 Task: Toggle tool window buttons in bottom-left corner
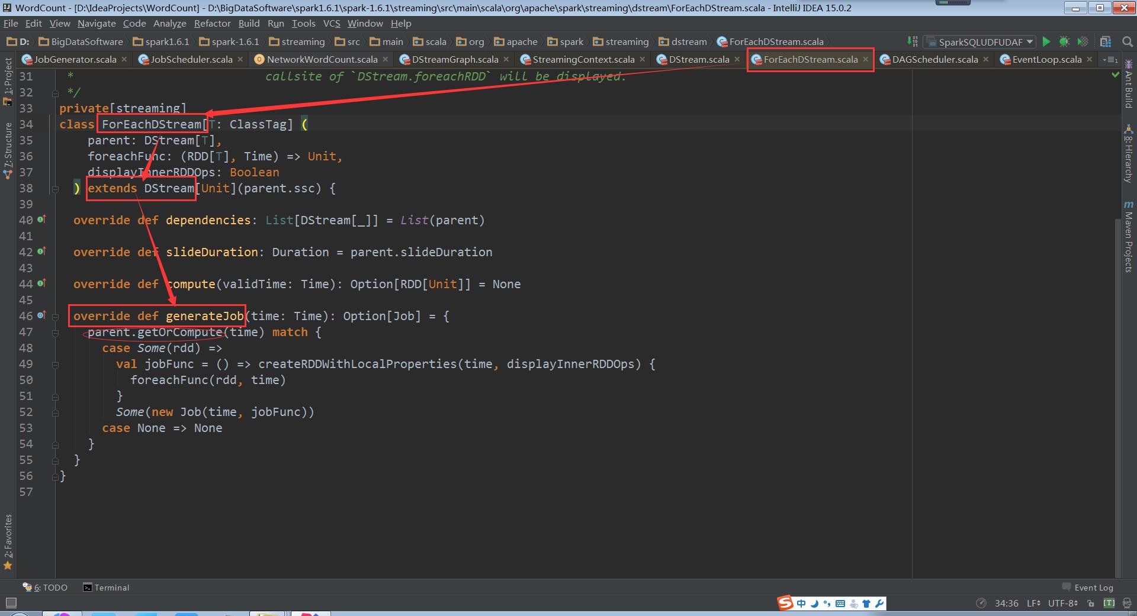click(x=11, y=603)
